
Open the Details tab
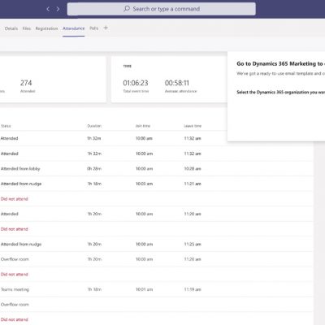tap(11, 28)
